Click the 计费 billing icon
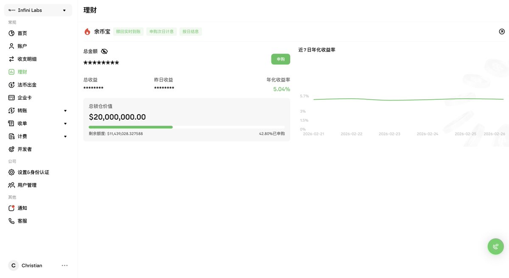 [x=11, y=136]
